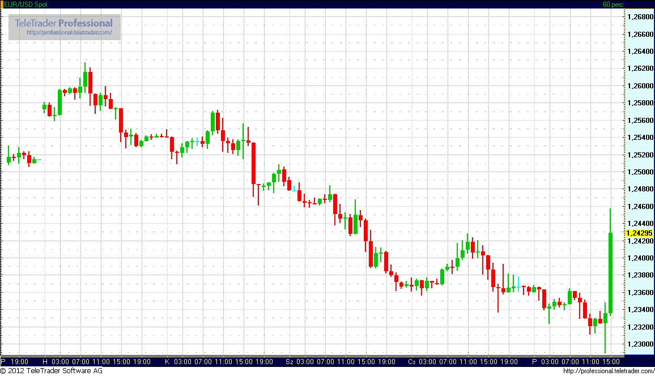The height and width of the screenshot is (376, 655).
Task: Select the Sz day marker on time axis
Action: tap(290, 361)
